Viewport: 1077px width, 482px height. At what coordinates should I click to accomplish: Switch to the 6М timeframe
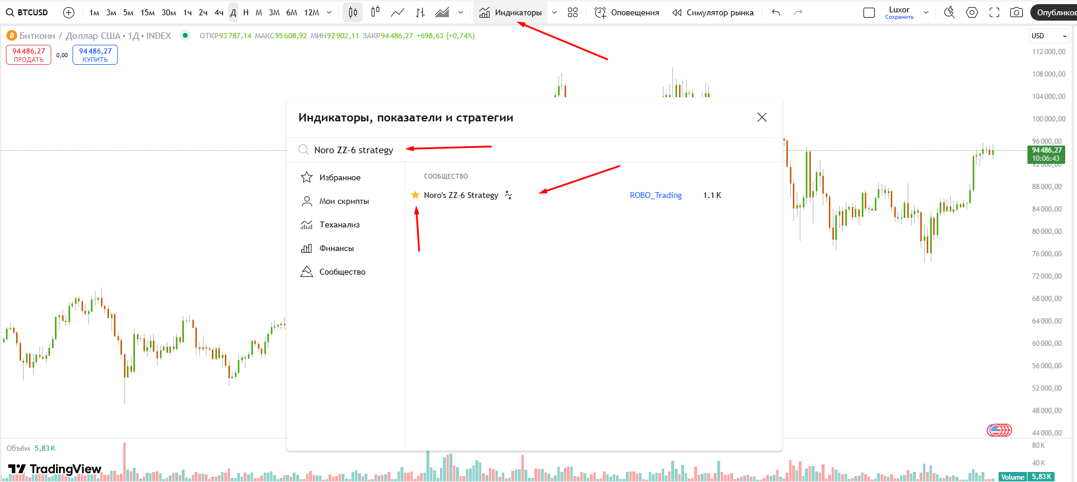click(291, 12)
